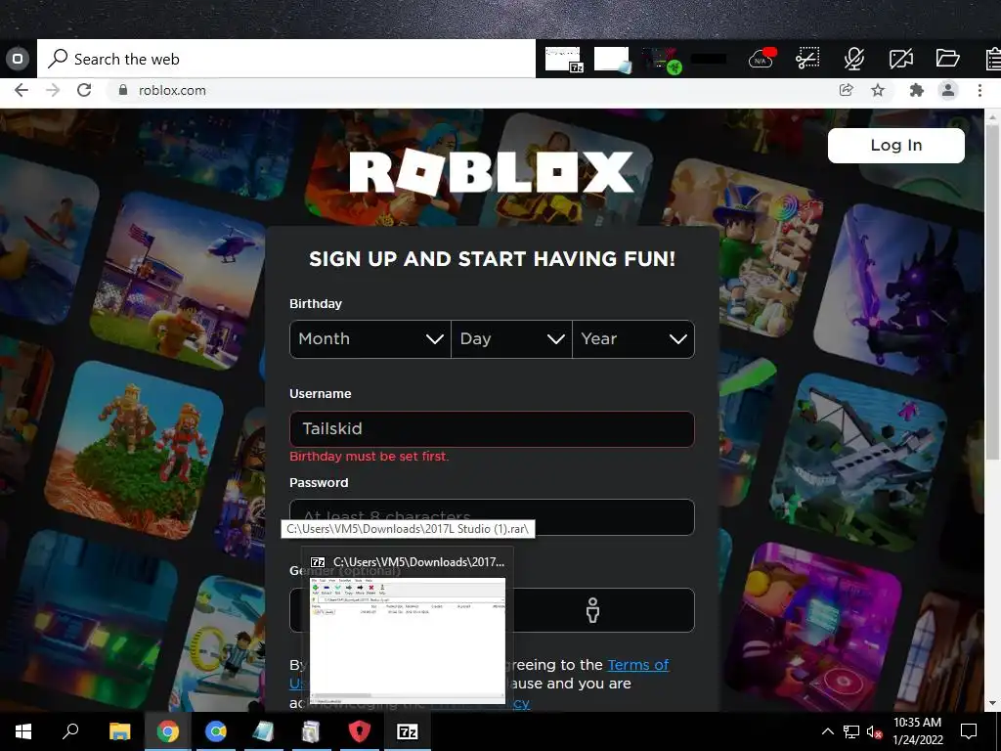Open the Chrome extensions puzzle icon
1001x751 pixels.
[916, 90]
